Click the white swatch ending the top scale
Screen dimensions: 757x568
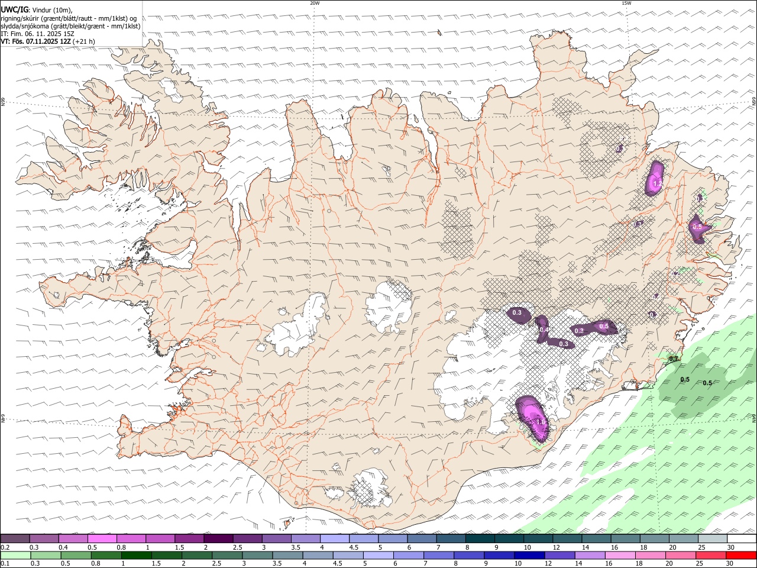click(x=741, y=539)
